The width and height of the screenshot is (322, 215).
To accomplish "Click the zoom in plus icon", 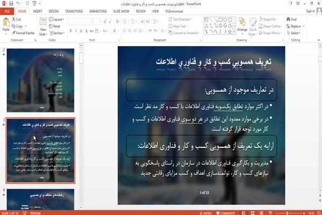I will pos(304,213).
